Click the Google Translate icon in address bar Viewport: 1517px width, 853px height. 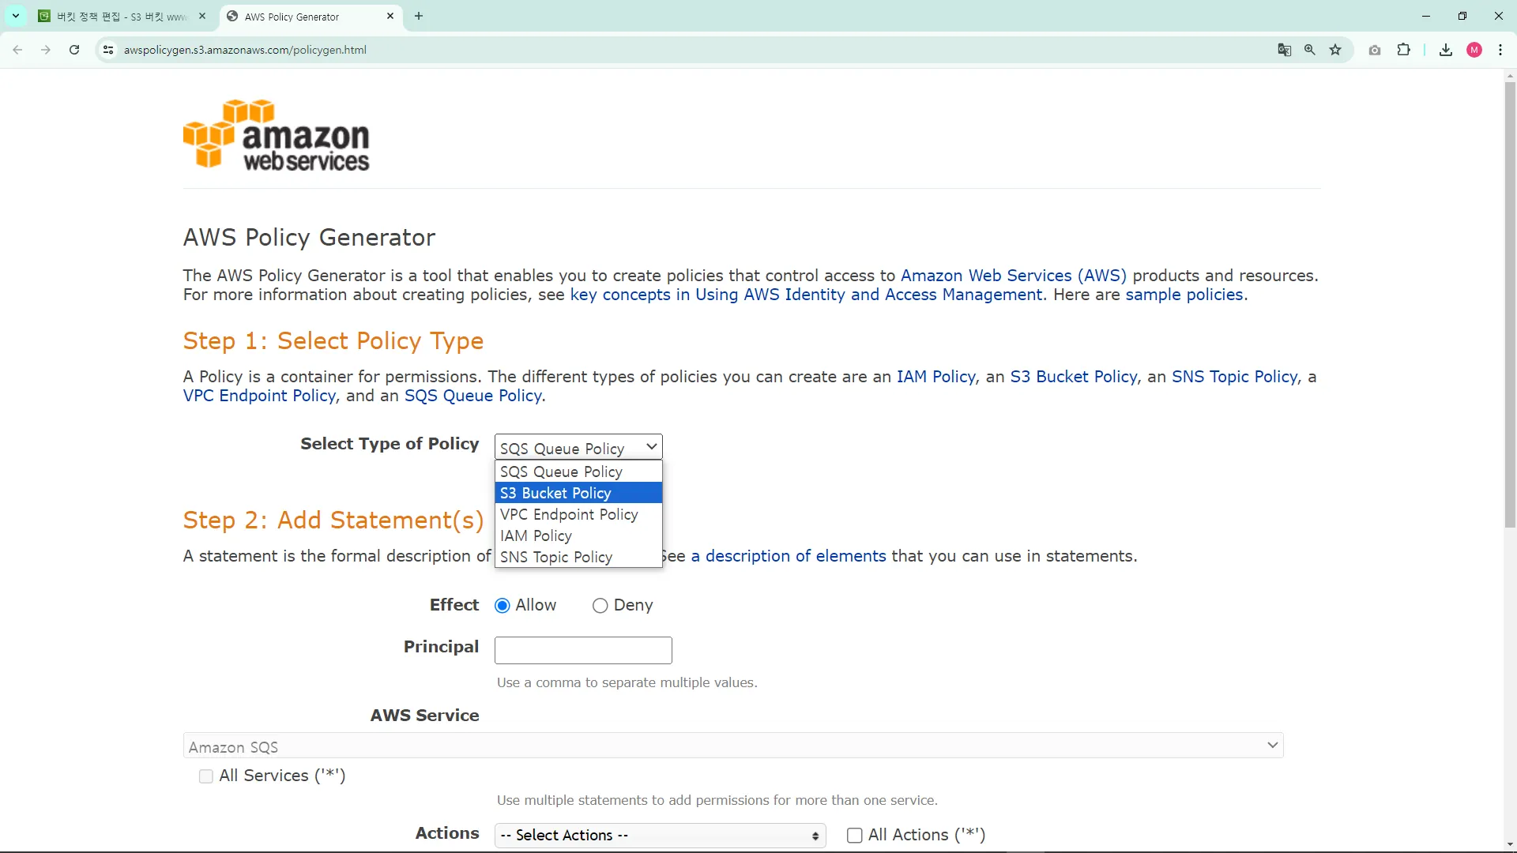1285,50
